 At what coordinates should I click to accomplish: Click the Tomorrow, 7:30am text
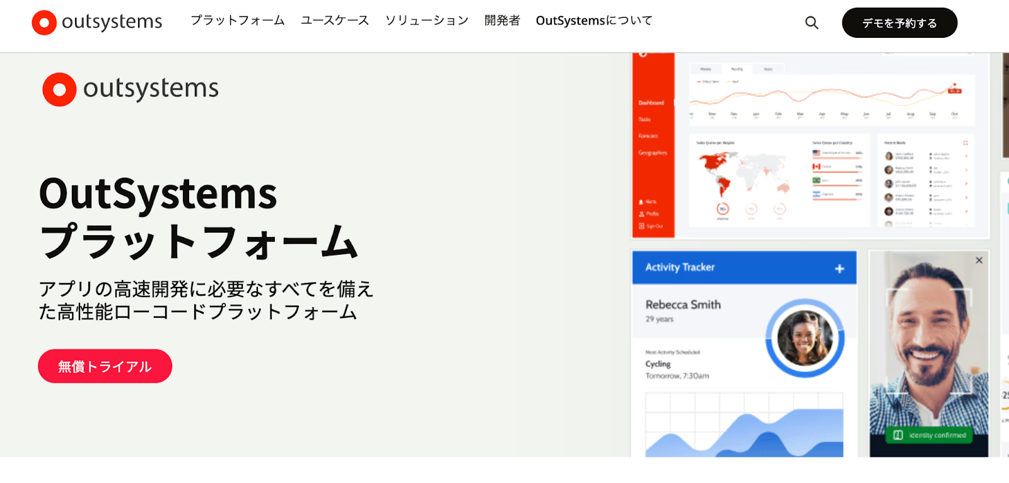677,376
